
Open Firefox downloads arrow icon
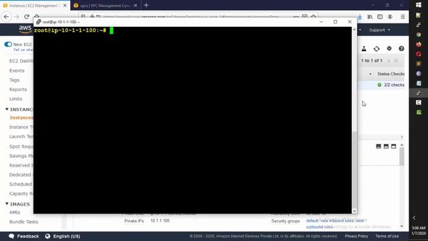[x=360, y=17]
